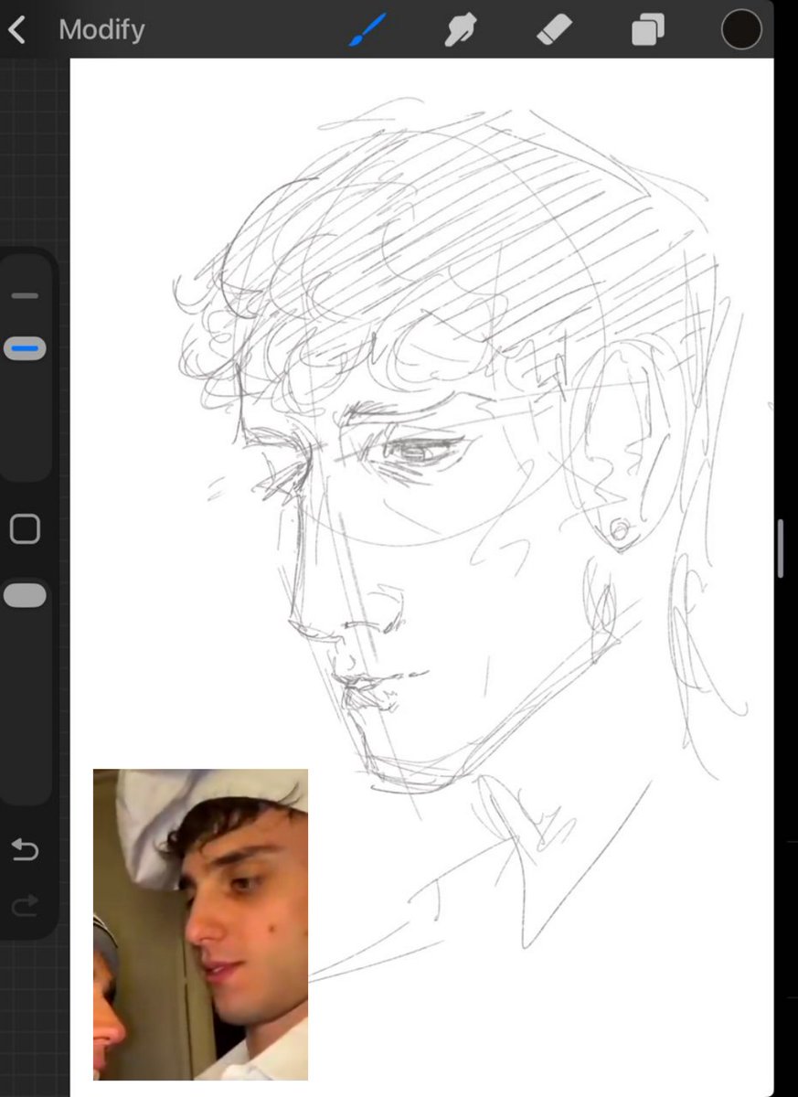Select the Brush tool
The image size is (798, 1097).
[366, 30]
